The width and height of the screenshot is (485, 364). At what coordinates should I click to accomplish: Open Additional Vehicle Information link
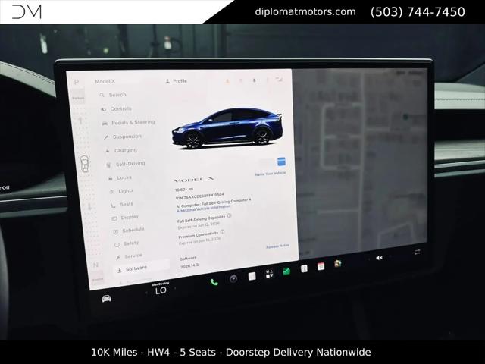[x=203, y=209]
